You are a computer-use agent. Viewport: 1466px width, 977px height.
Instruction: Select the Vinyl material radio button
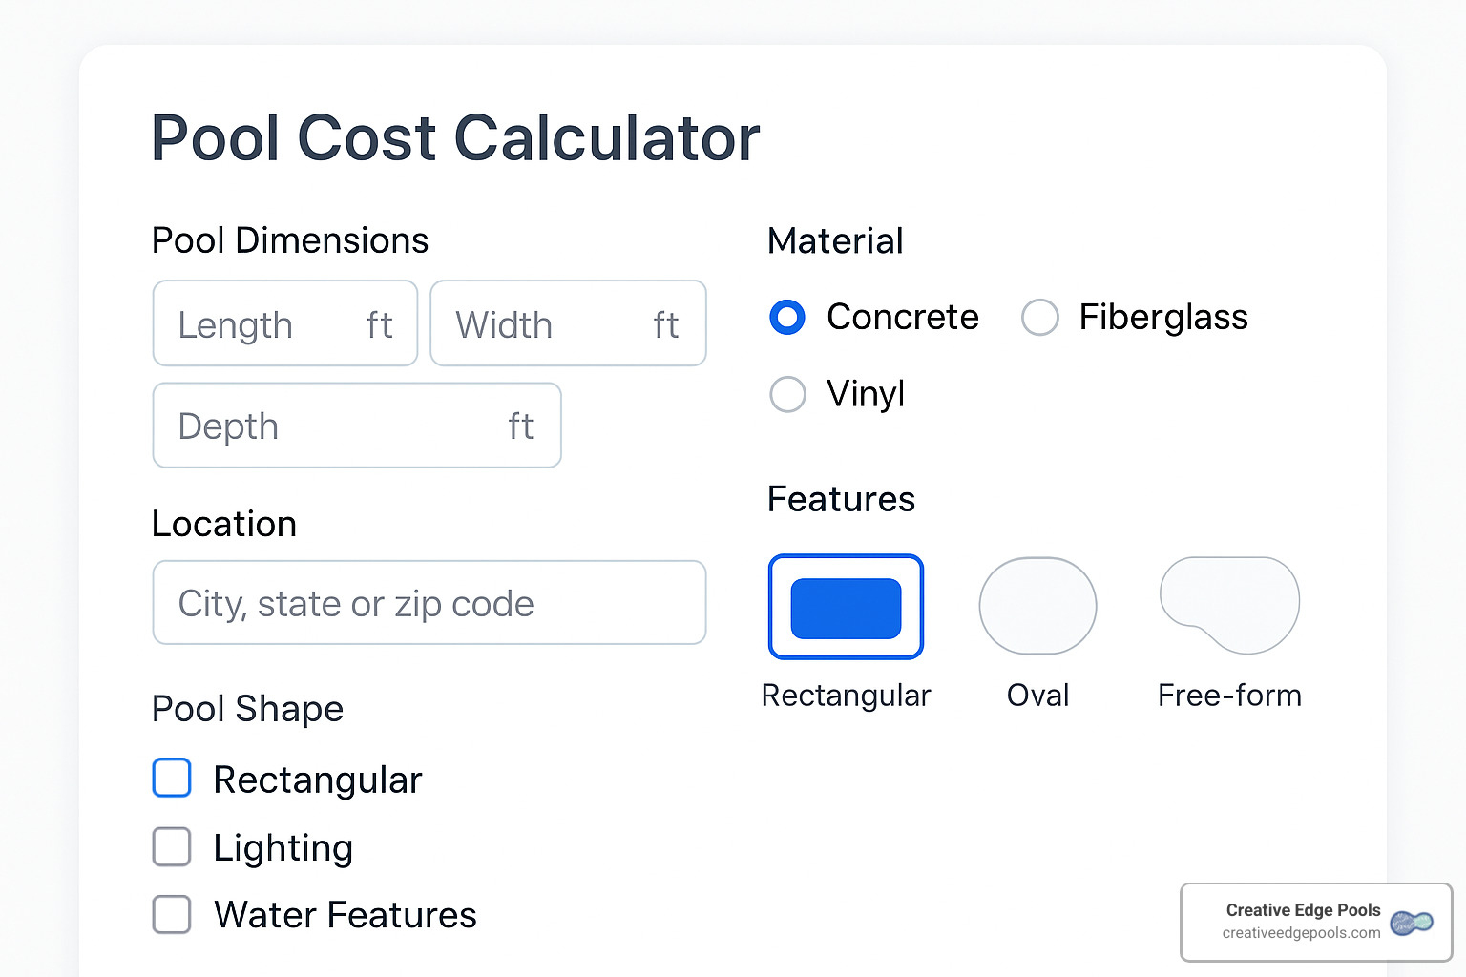[787, 394]
